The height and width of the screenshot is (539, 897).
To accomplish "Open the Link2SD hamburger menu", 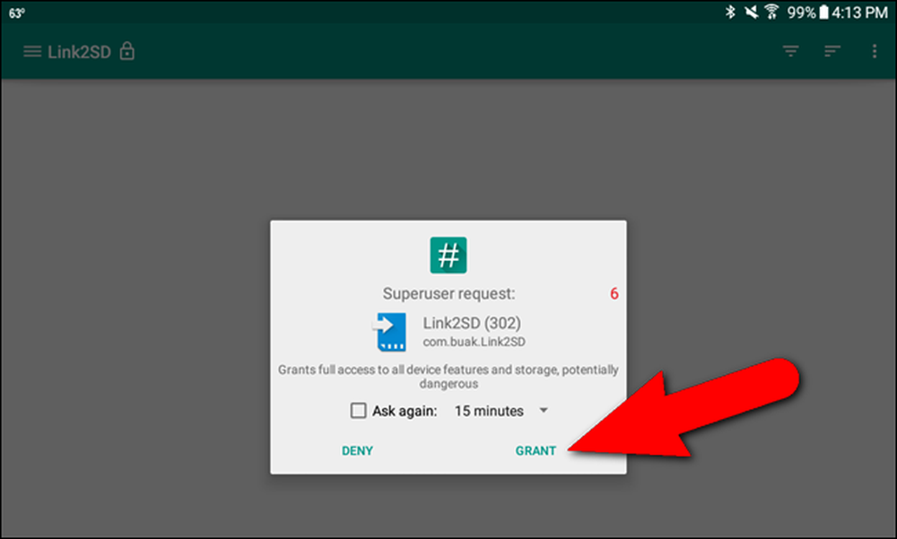I will 32,52.
